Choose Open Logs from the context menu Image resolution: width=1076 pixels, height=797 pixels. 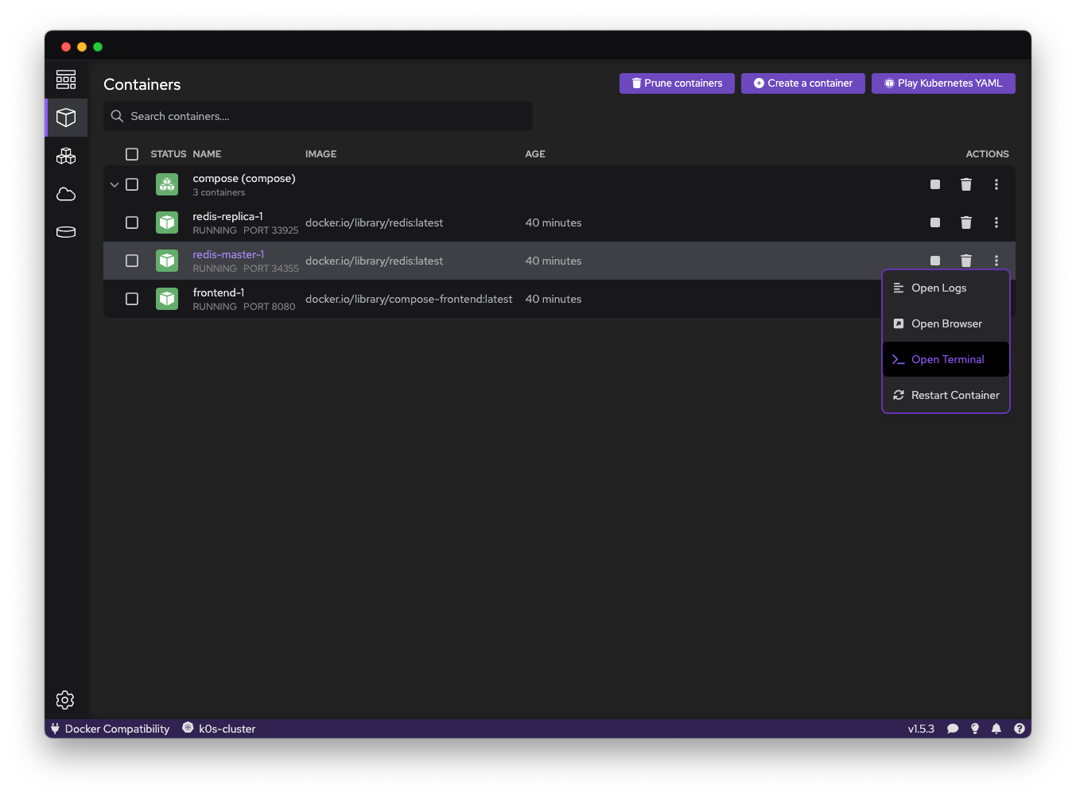946,288
